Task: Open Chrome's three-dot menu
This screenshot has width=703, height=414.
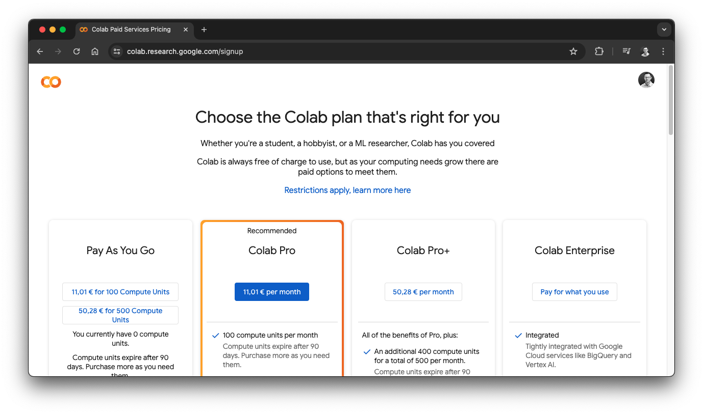Action: (x=663, y=51)
